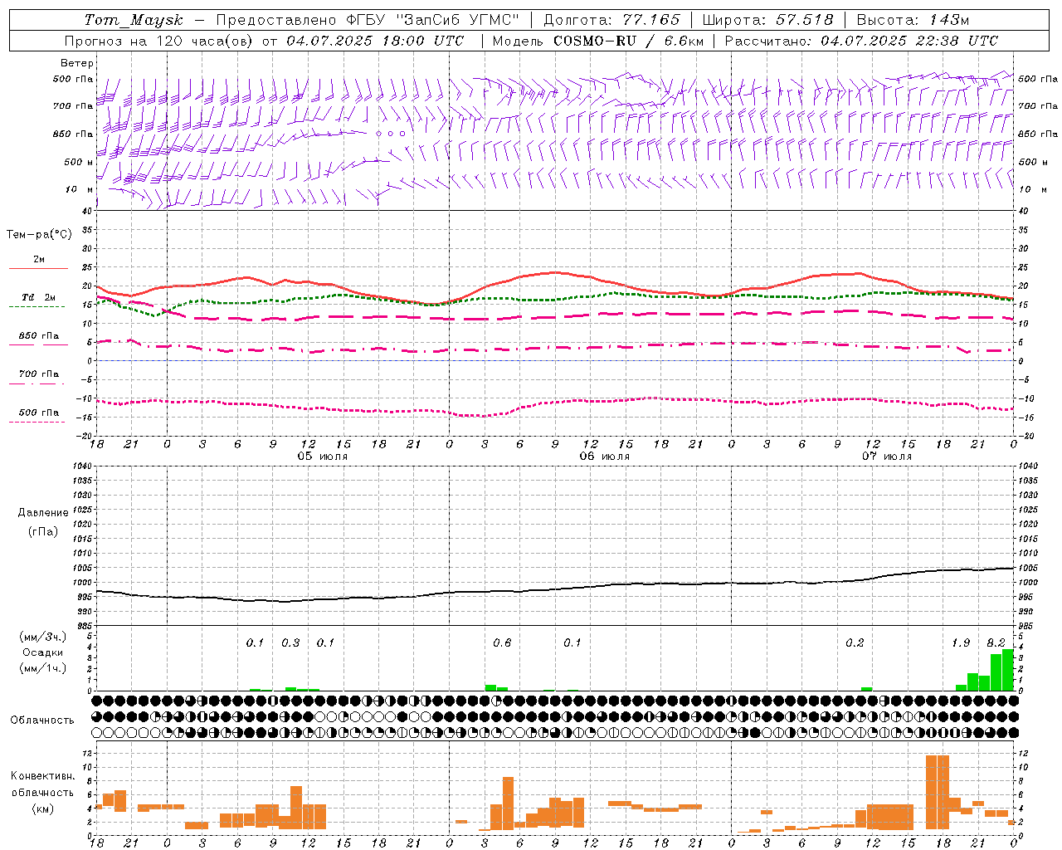The height and width of the screenshot is (850, 1062).
Task: Click the Тем-ра(°C) panel label
Action: tap(39, 235)
